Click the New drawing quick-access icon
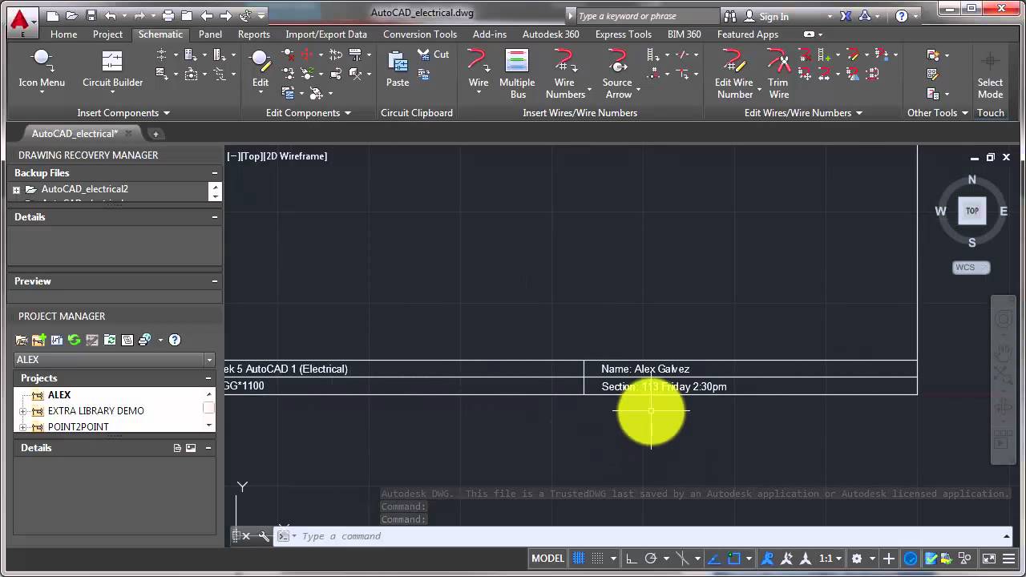 click(x=53, y=15)
